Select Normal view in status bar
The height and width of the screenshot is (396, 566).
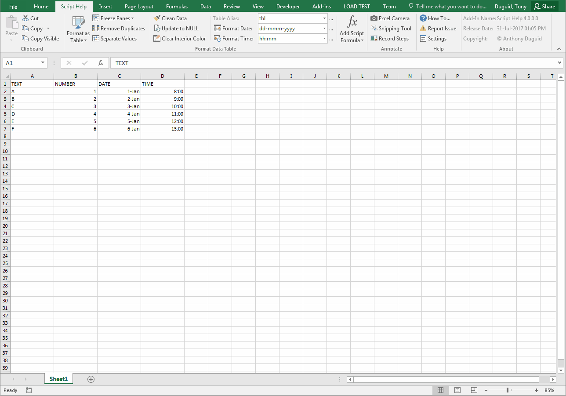pos(440,390)
